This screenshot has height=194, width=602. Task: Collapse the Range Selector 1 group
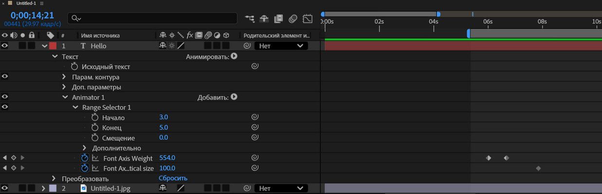pos(75,107)
